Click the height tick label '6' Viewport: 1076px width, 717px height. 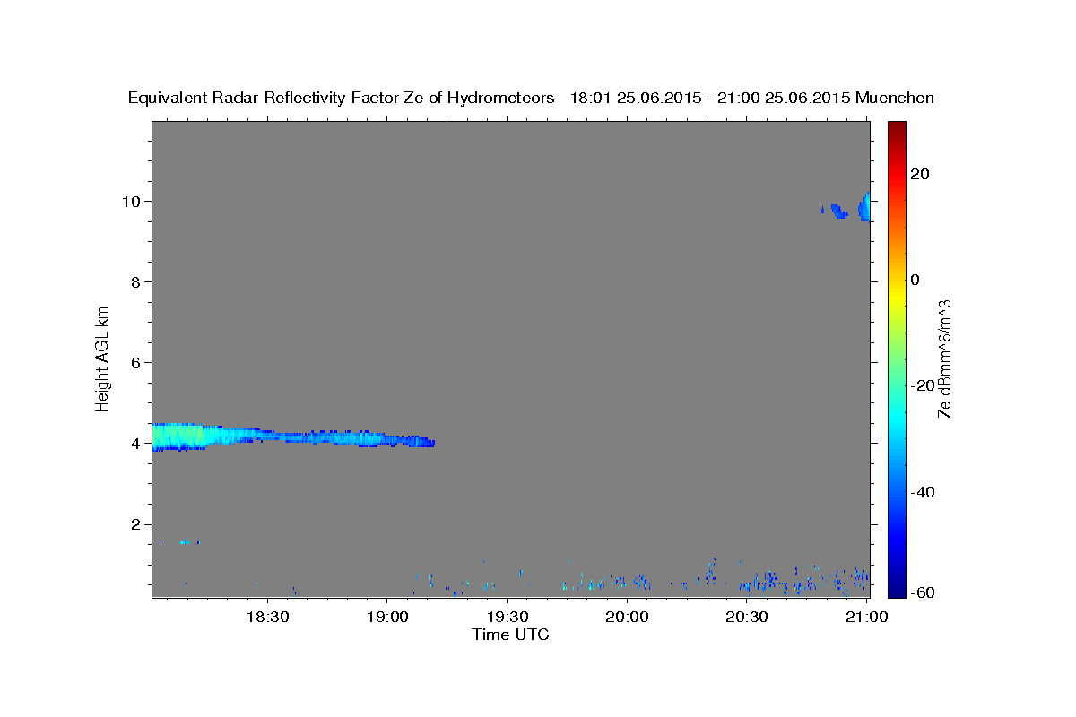coord(137,362)
